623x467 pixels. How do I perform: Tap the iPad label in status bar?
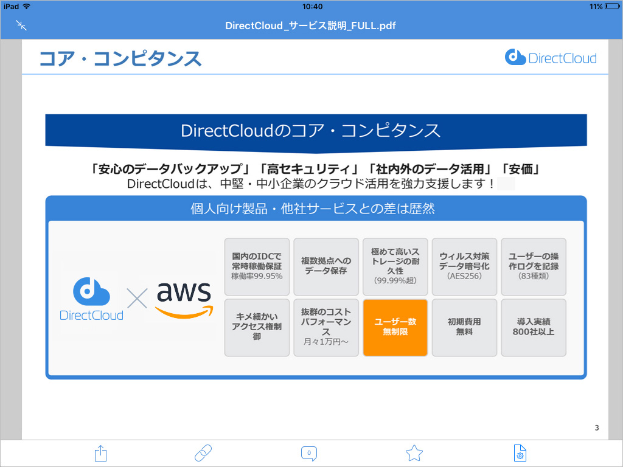click(x=11, y=6)
